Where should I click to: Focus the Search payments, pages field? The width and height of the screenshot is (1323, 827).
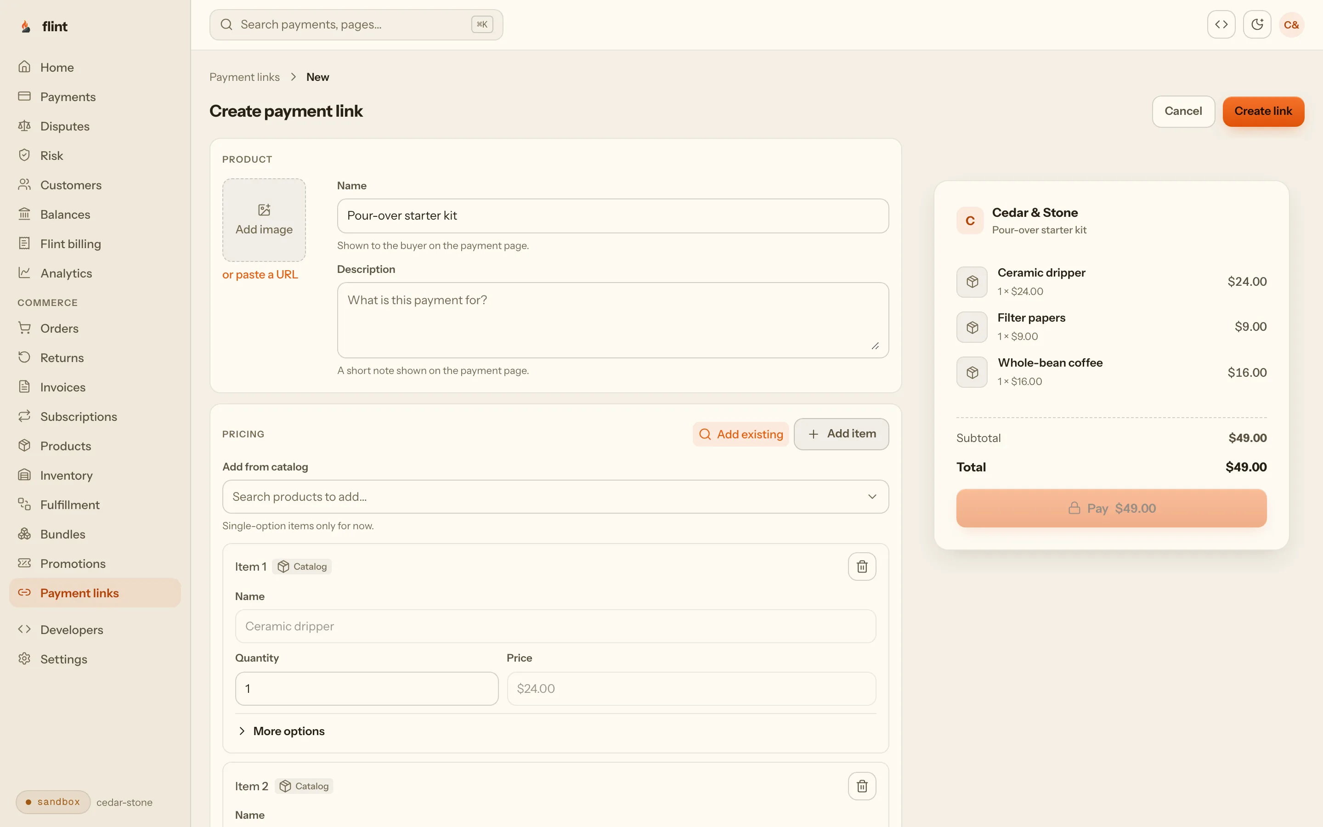click(x=356, y=25)
